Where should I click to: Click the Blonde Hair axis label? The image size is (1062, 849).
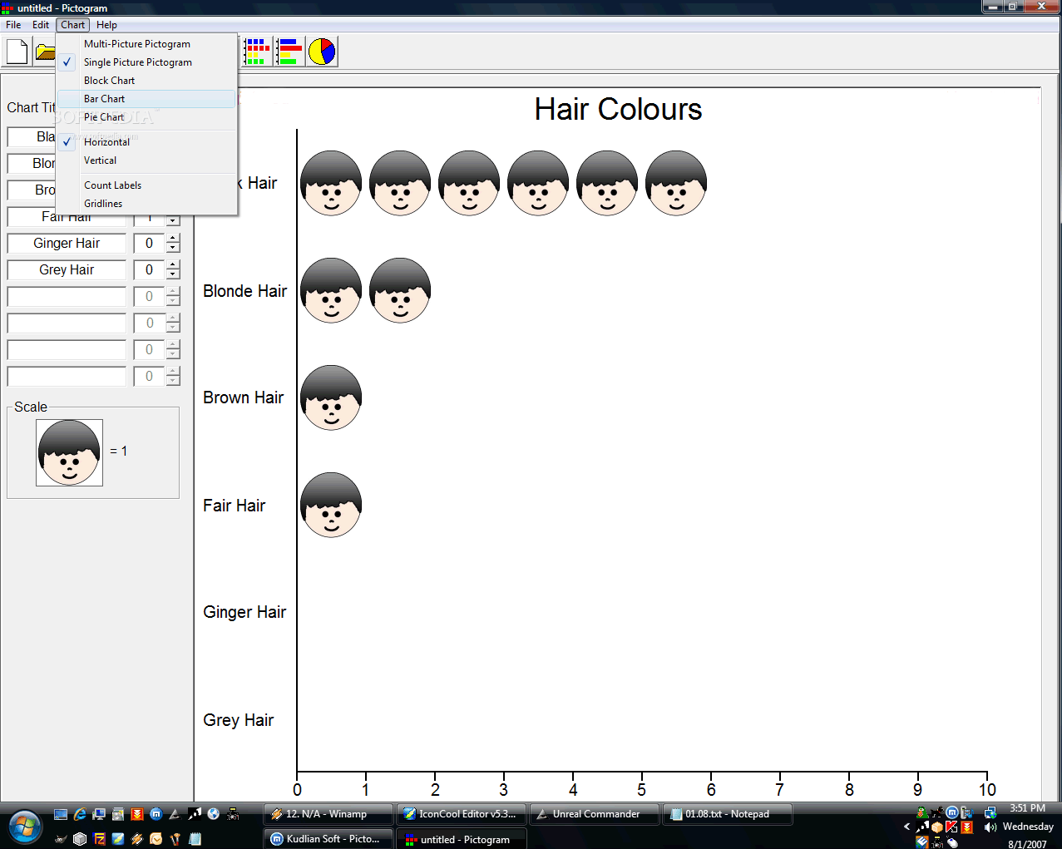[x=245, y=291]
